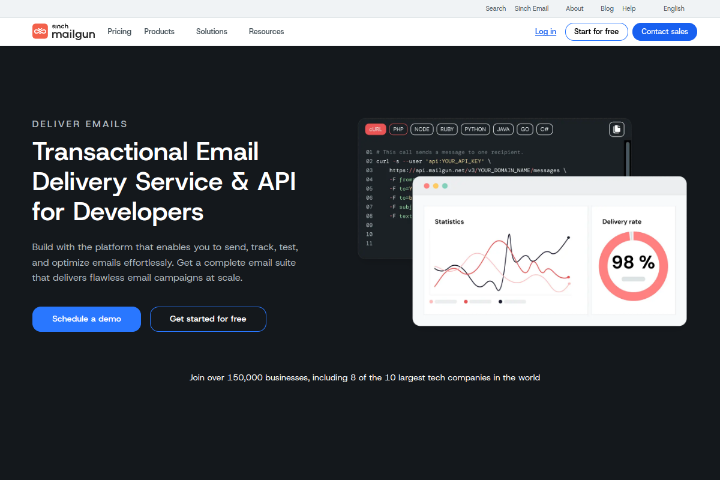This screenshot has height=480, width=720.
Task: Click the yellow dot in the preview window
Action: tap(435, 186)
